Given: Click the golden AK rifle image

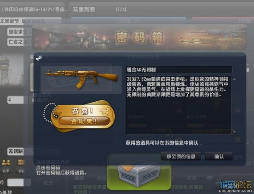Looking at the screenshot, I should 81,79.
